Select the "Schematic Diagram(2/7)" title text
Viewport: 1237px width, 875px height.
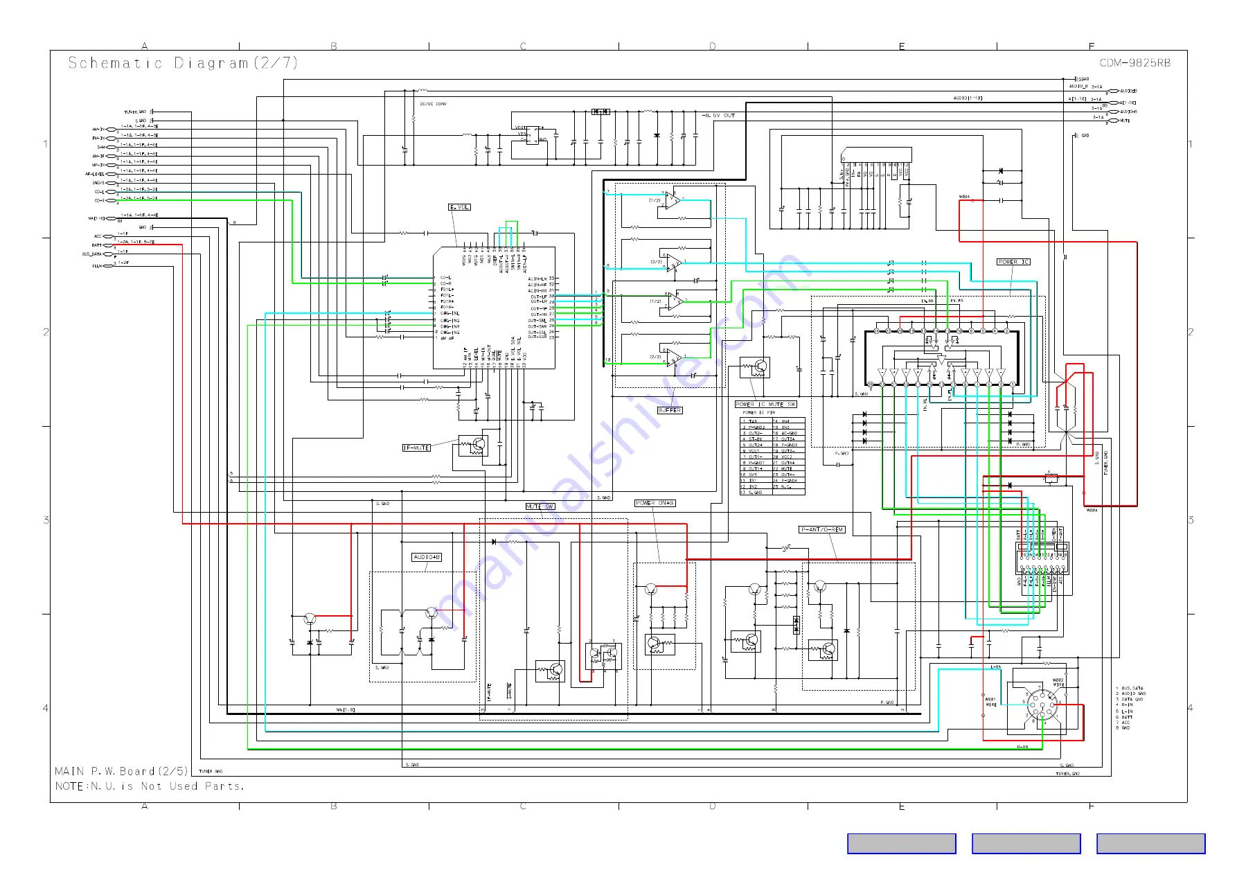pyautogui.click(x=183, y=63)
